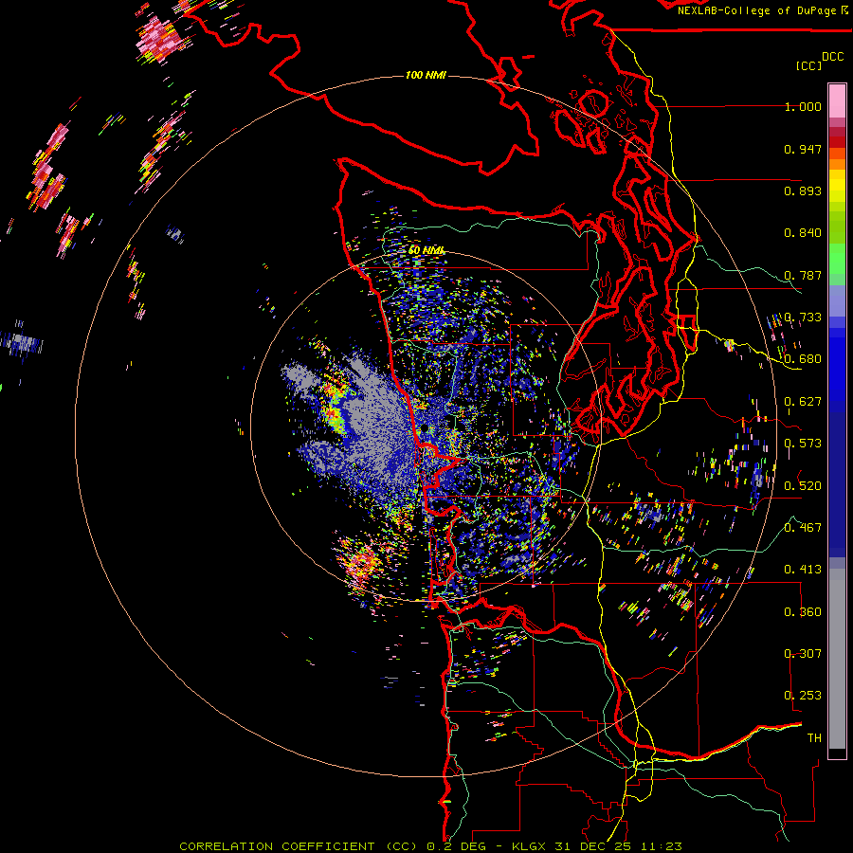
Task: Click the 0.520 scale value
Action: click(803, 485)
